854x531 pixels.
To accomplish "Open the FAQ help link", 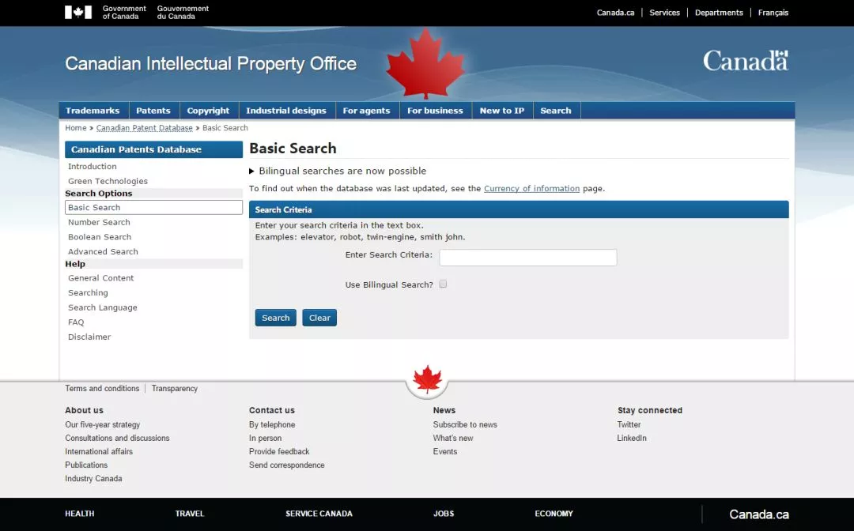I will click(x=76, y=322).
